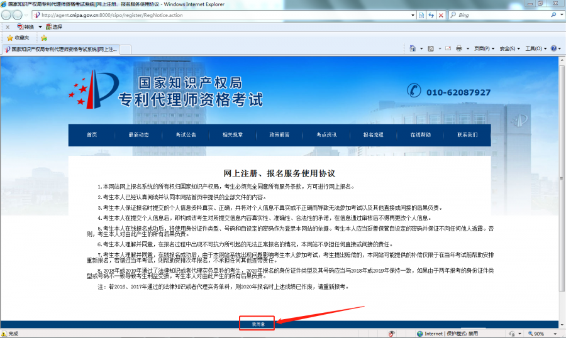Click the scrollbar up arrow

pos(562,60)
